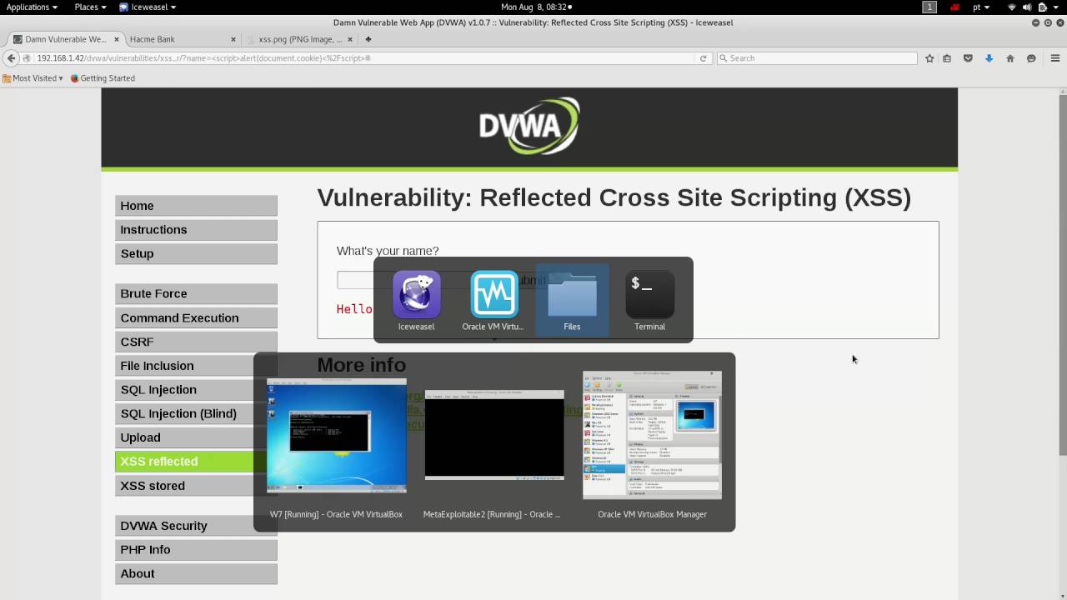This screenshot has width=1067, height=600.
Task: Select Iceweasel icon in app switcher
Action: click(x=416, y=294)
